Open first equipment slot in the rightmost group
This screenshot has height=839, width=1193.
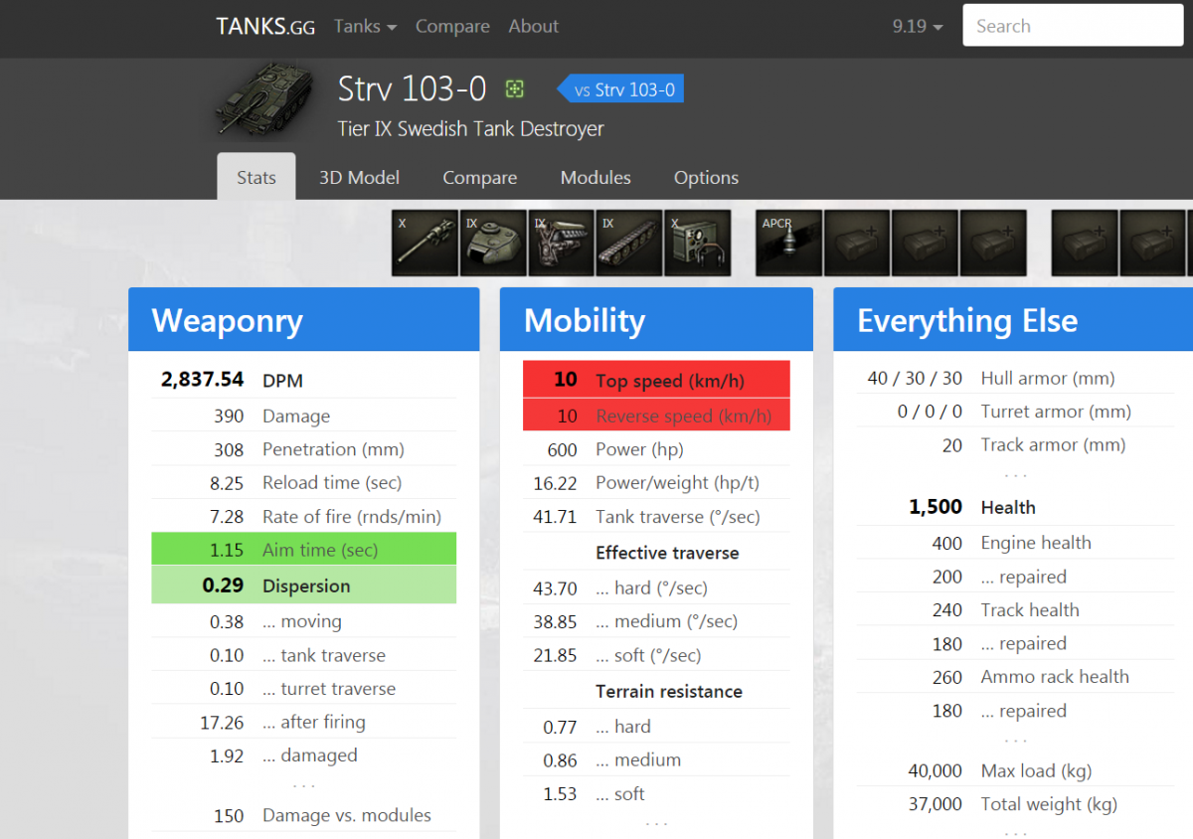(x=1086, y=243)
